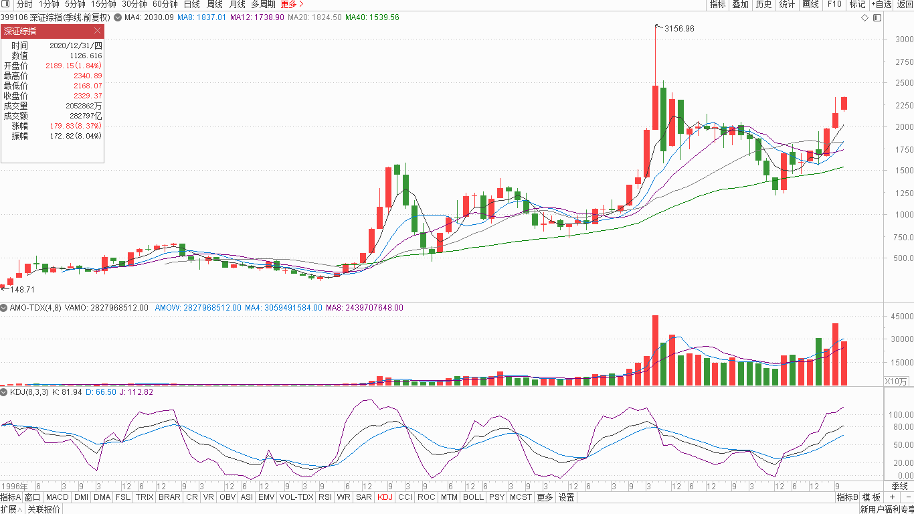Screen dimensions: 914x514
Task: Select the 30分钟 period
Action: (x=134, y=4)
